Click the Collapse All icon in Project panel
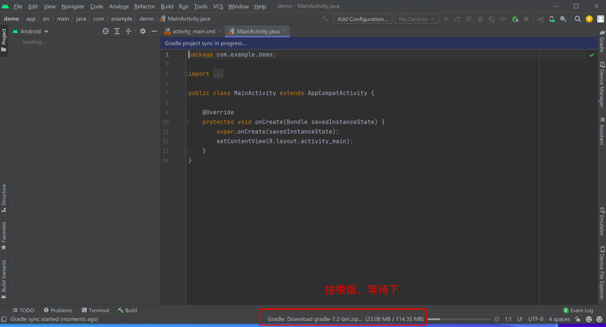 tap(129, 31)
